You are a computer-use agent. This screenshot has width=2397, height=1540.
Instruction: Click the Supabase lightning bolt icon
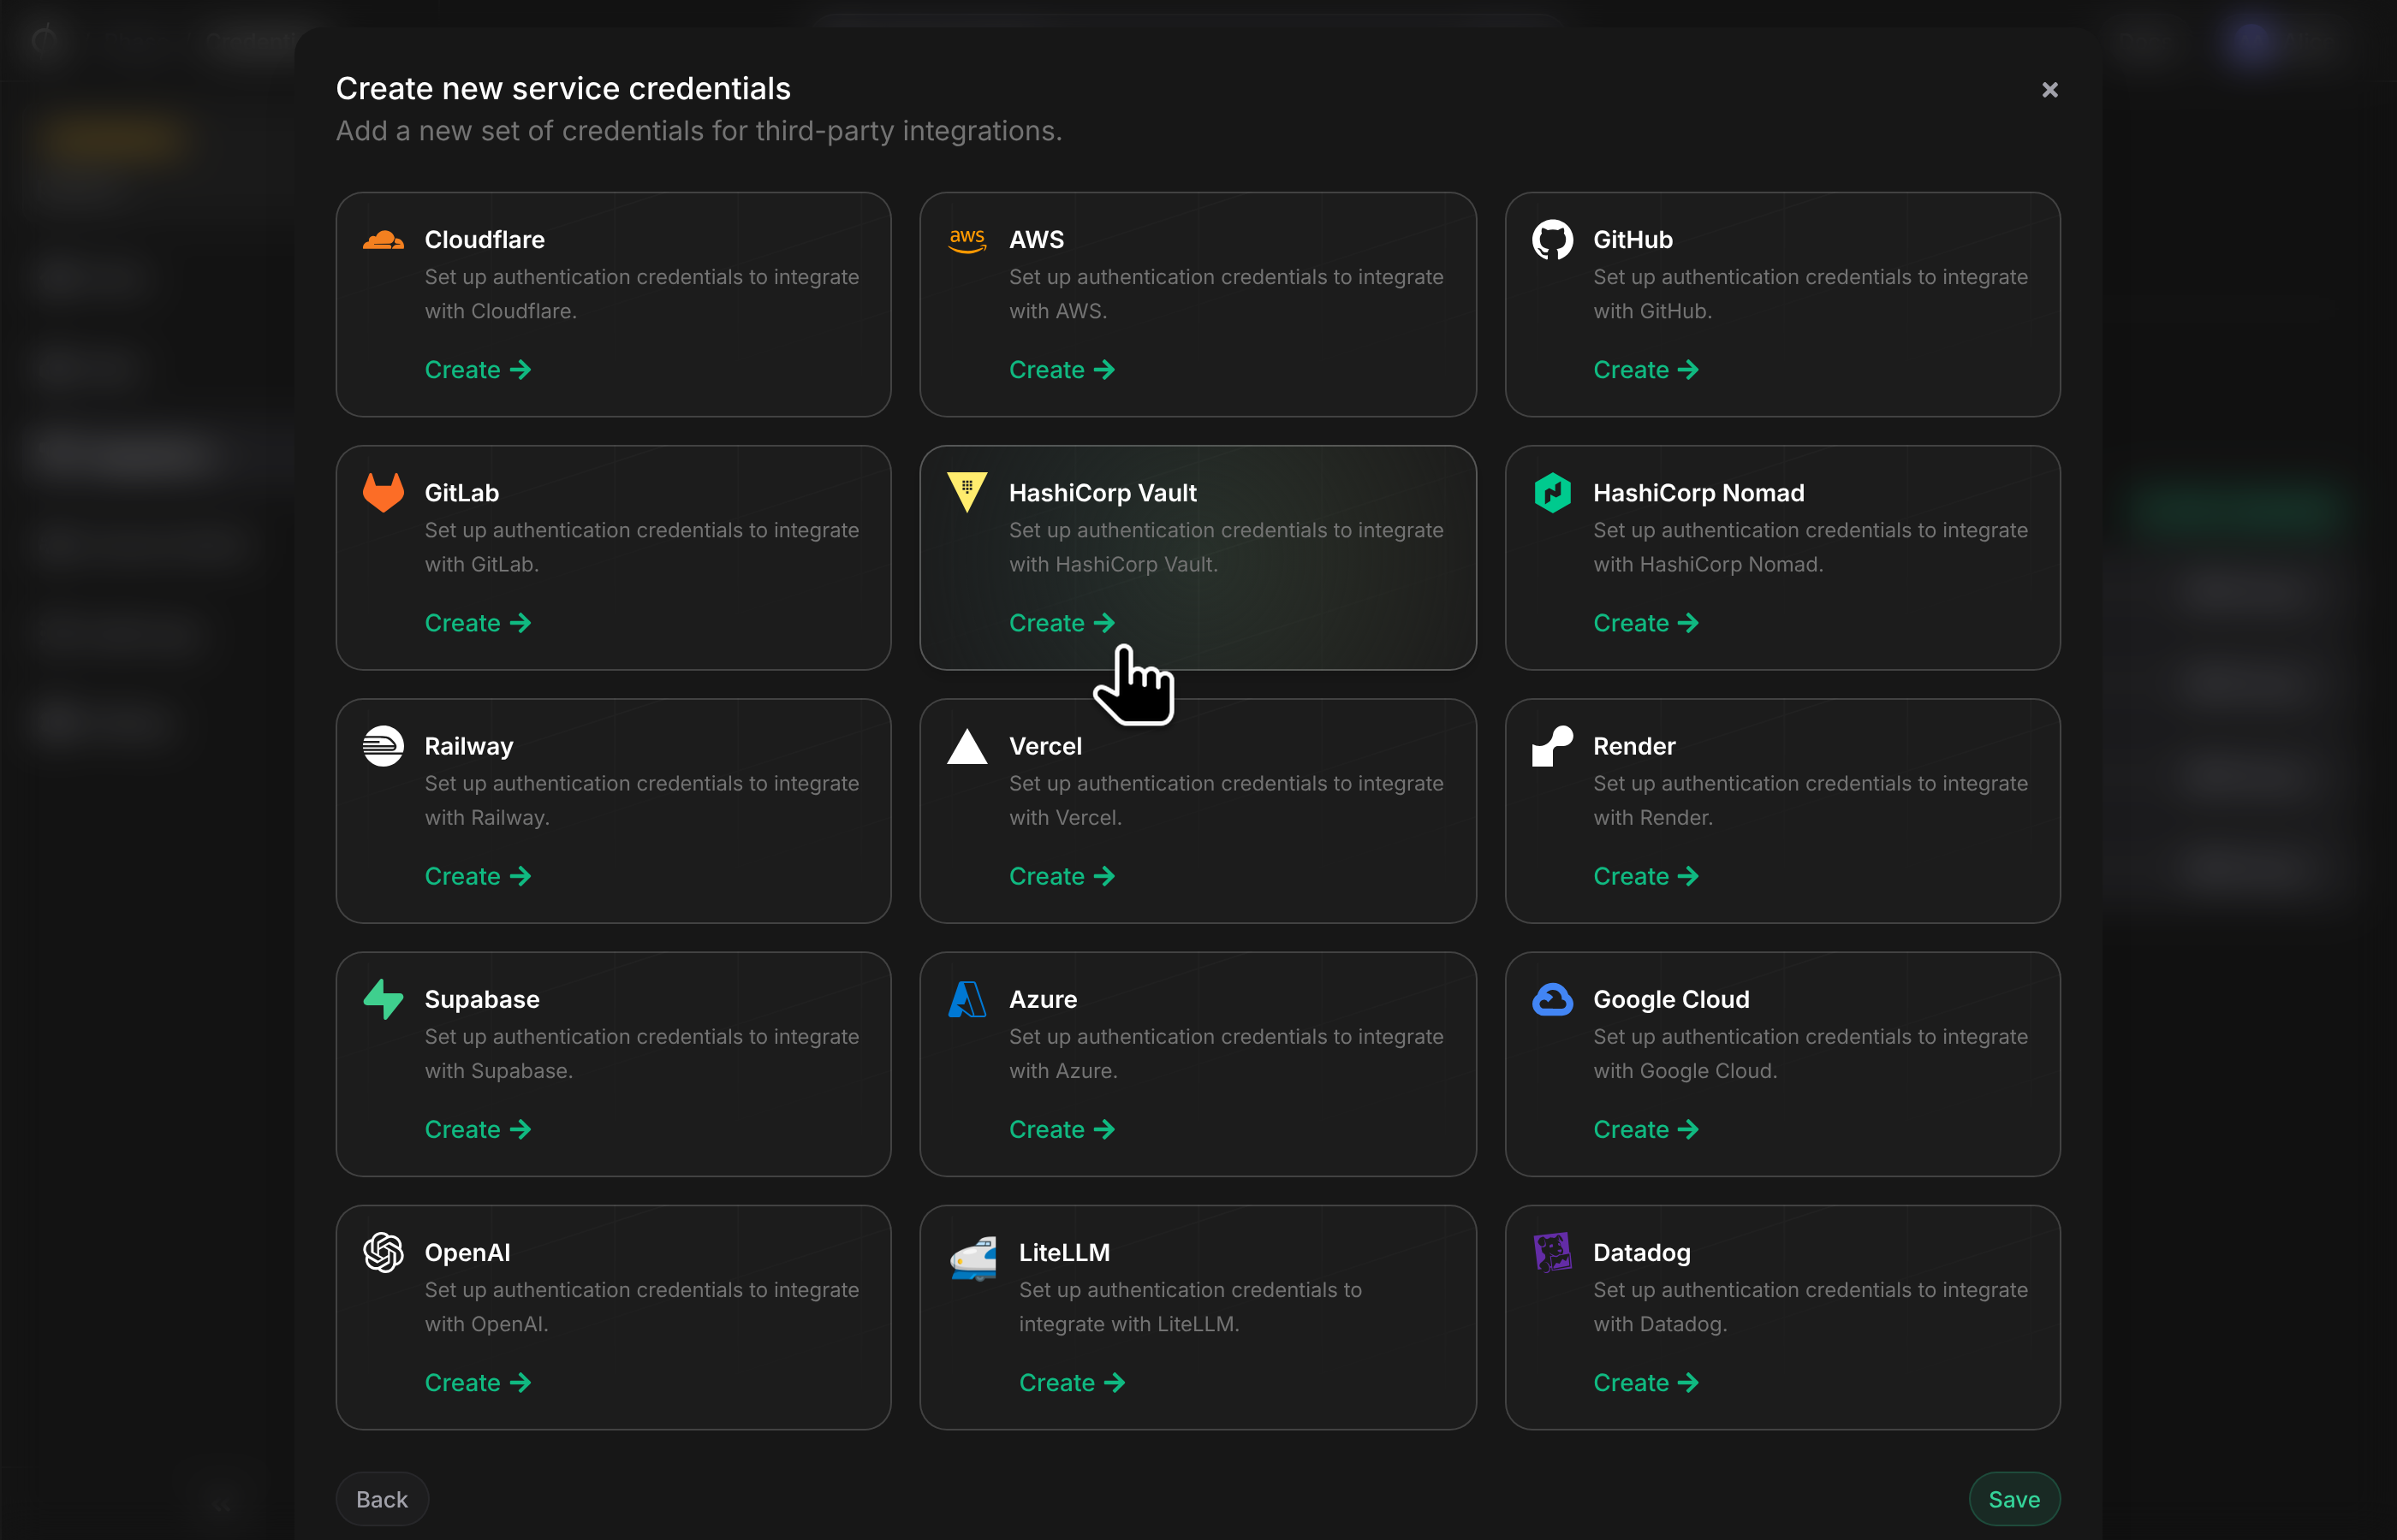coord(384,999)
